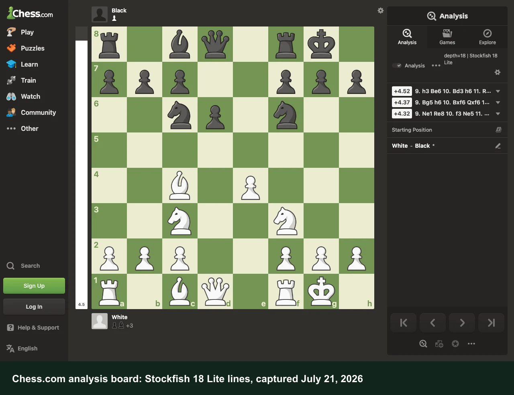Step forward one move
514x395 pixels.
[x=462, y=323]
